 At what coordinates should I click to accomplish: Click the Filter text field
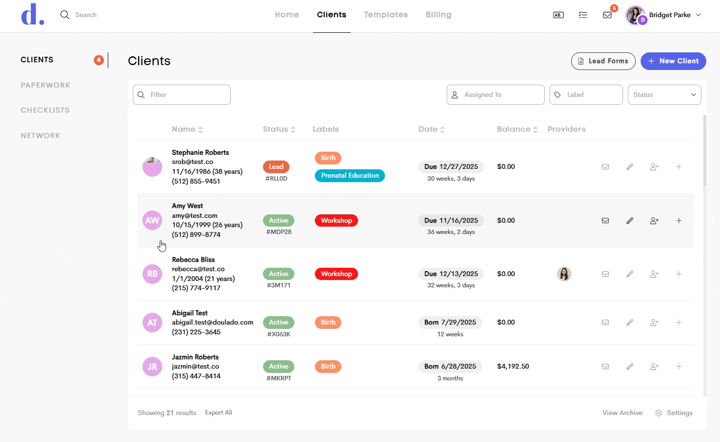[x=182, y=95]
